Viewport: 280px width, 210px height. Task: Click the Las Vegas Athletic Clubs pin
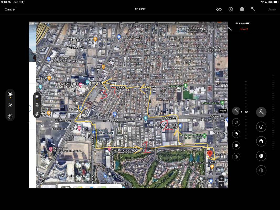coord(204,136)
